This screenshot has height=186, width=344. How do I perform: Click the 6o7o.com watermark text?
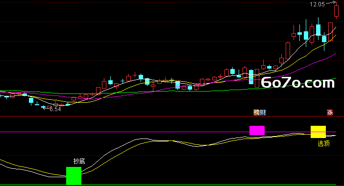(298, 83)
